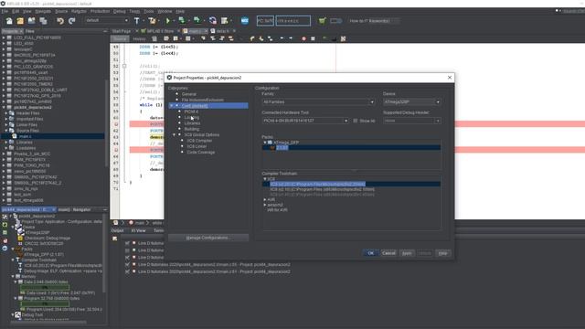Open the File menu
Viewport: 585px width, 329px height.
[5, 12]
